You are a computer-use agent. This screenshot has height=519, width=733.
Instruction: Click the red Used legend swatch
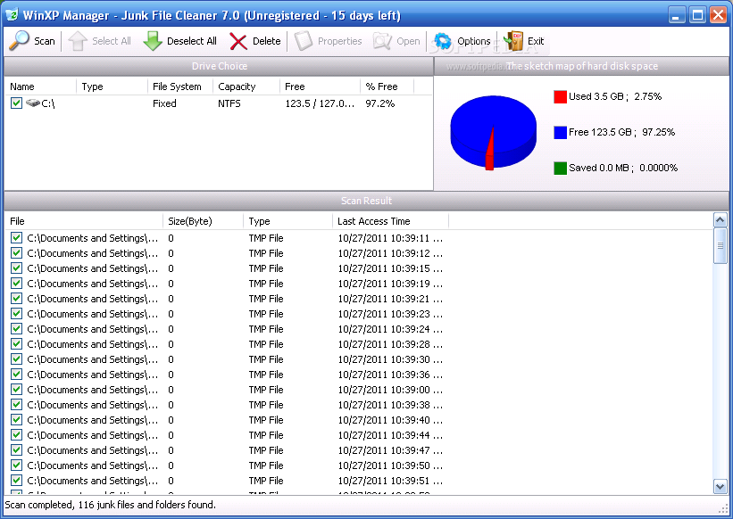[x=560, y=96]
